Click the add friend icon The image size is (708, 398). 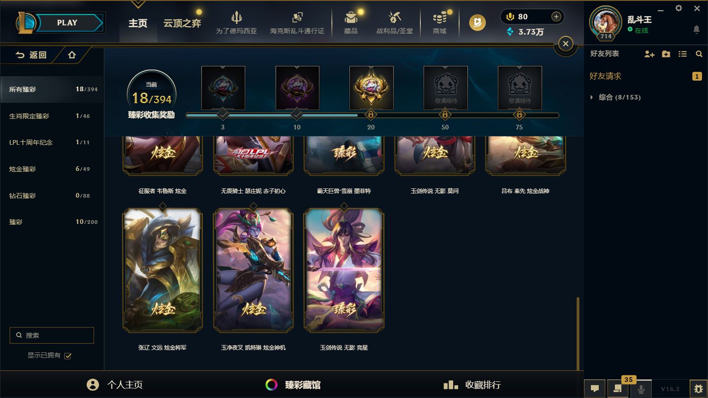point(649,54)
